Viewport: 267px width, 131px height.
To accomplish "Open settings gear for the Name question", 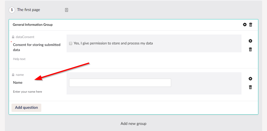I will coord(250,79).
